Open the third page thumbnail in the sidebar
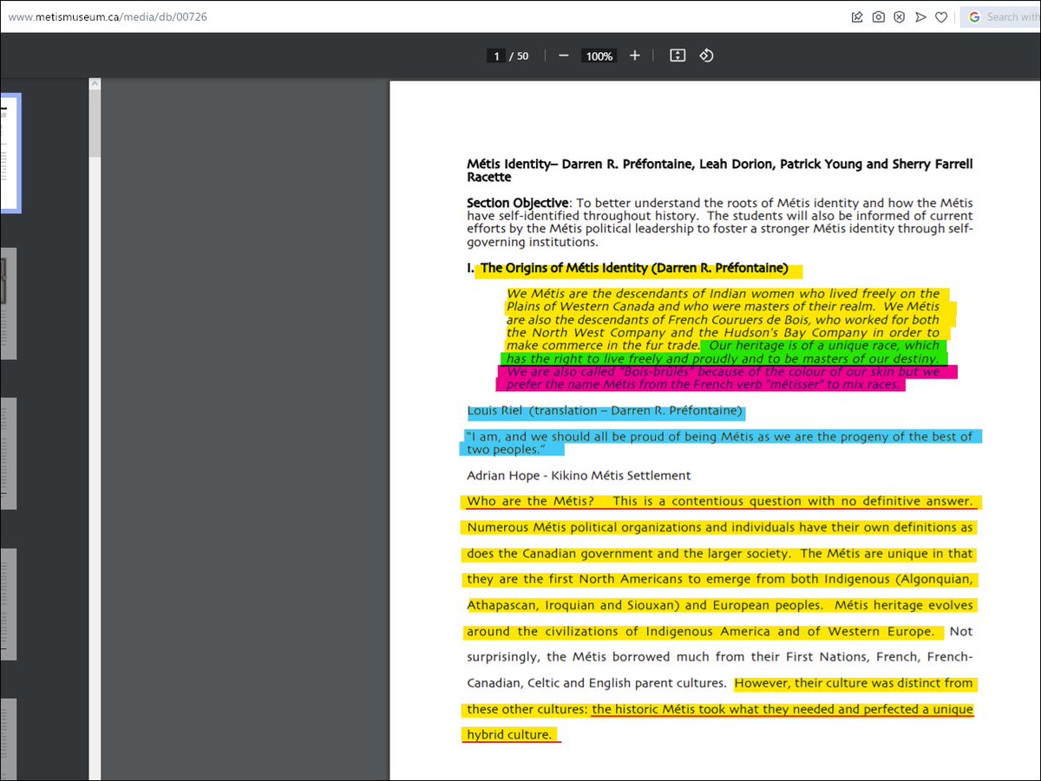The height and width of the screenshot is (781, 1041). [8, 453]
